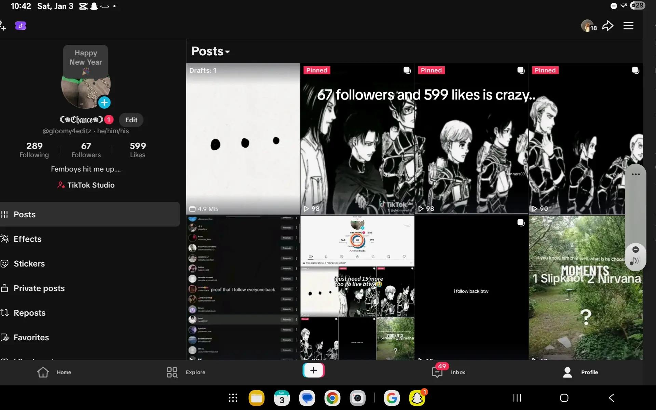Select the Posts sidebar tab
The image size is (656, 410).
coord(90,214)
